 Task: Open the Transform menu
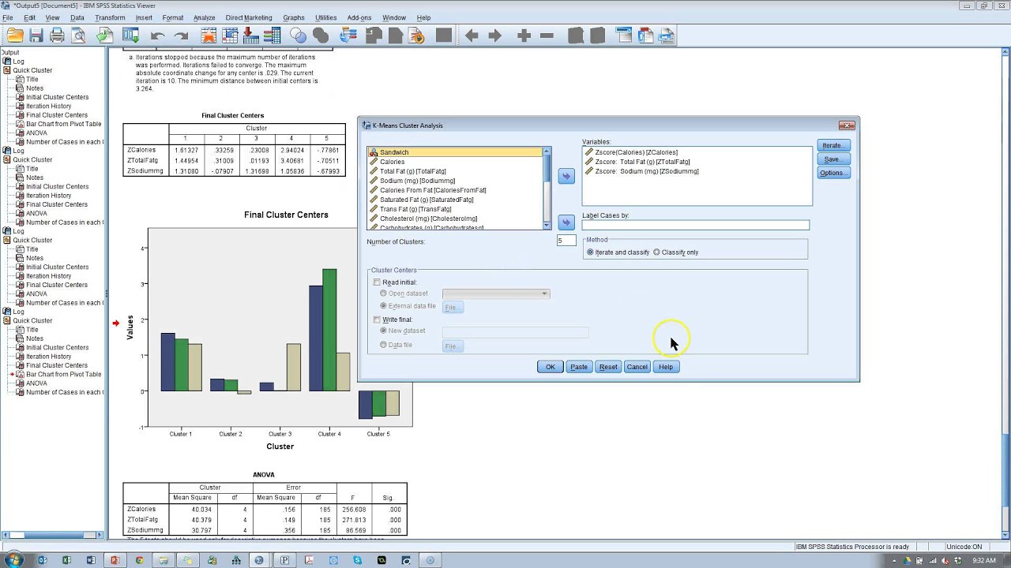[110, 17]
